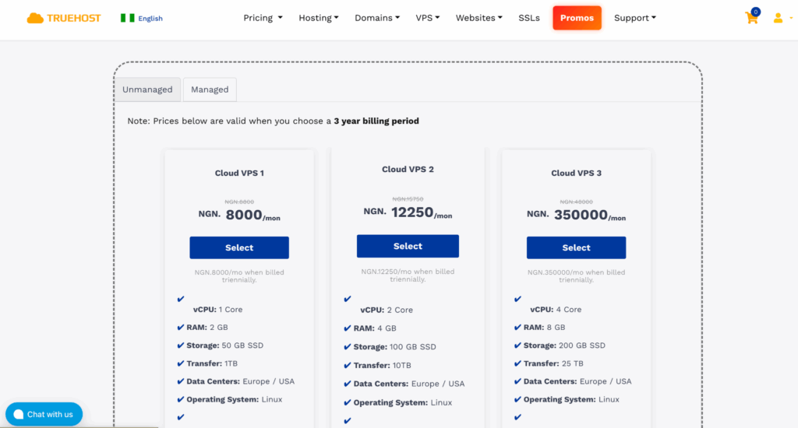This screenshot has width=798, height=428.
Task: Click 'vCPU: 2 Core' in Cloud VPS 2
Action: click(x=387, y=310)
